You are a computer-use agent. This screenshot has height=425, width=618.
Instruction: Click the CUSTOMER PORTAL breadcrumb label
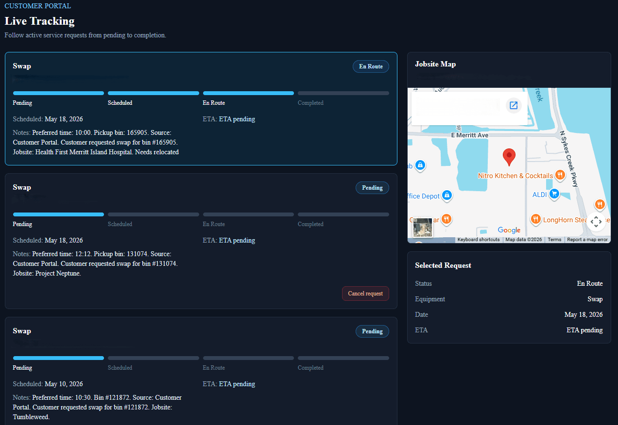[37, 6]
